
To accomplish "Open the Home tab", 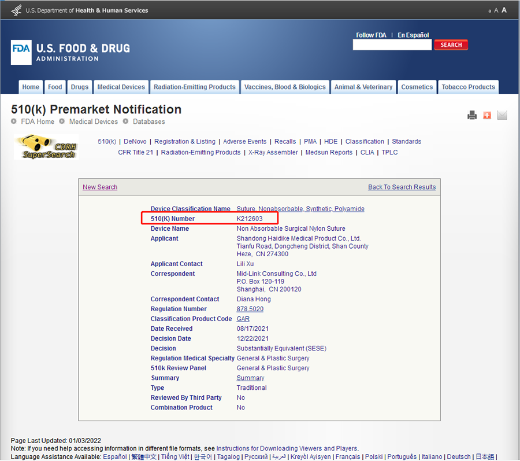I will (x=31, y=87).
